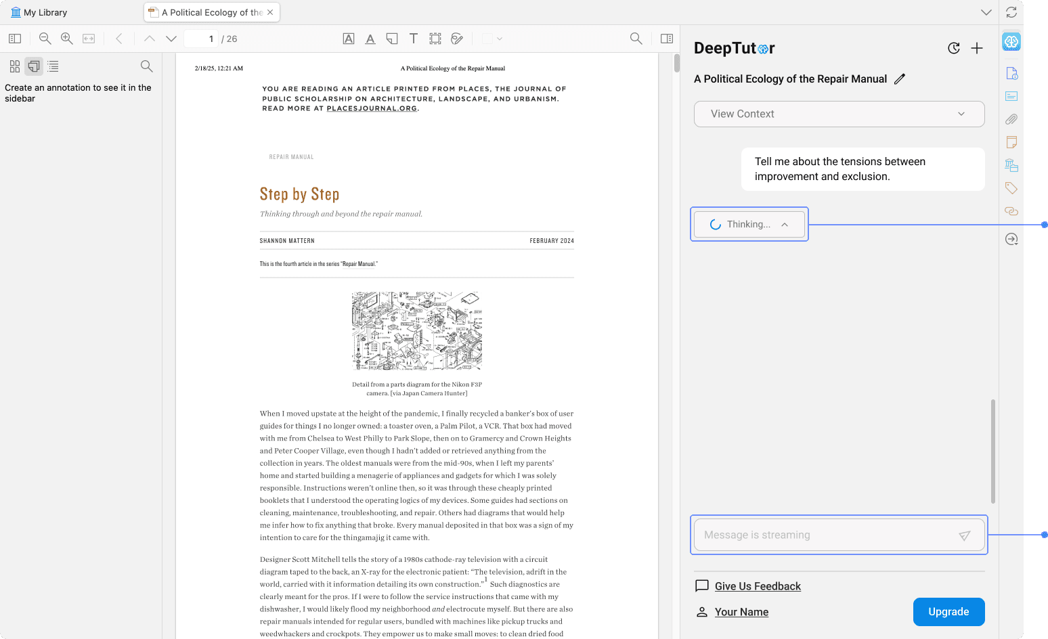Select the Area selection annotation tool
Viewport: 1048px width, 639px height.
click(435, 39)
